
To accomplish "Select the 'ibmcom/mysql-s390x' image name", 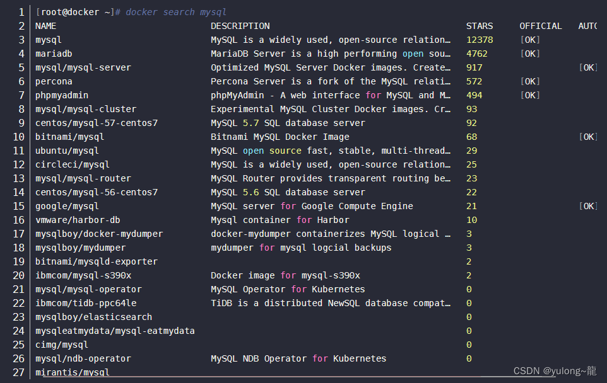I will coord(83,275).
